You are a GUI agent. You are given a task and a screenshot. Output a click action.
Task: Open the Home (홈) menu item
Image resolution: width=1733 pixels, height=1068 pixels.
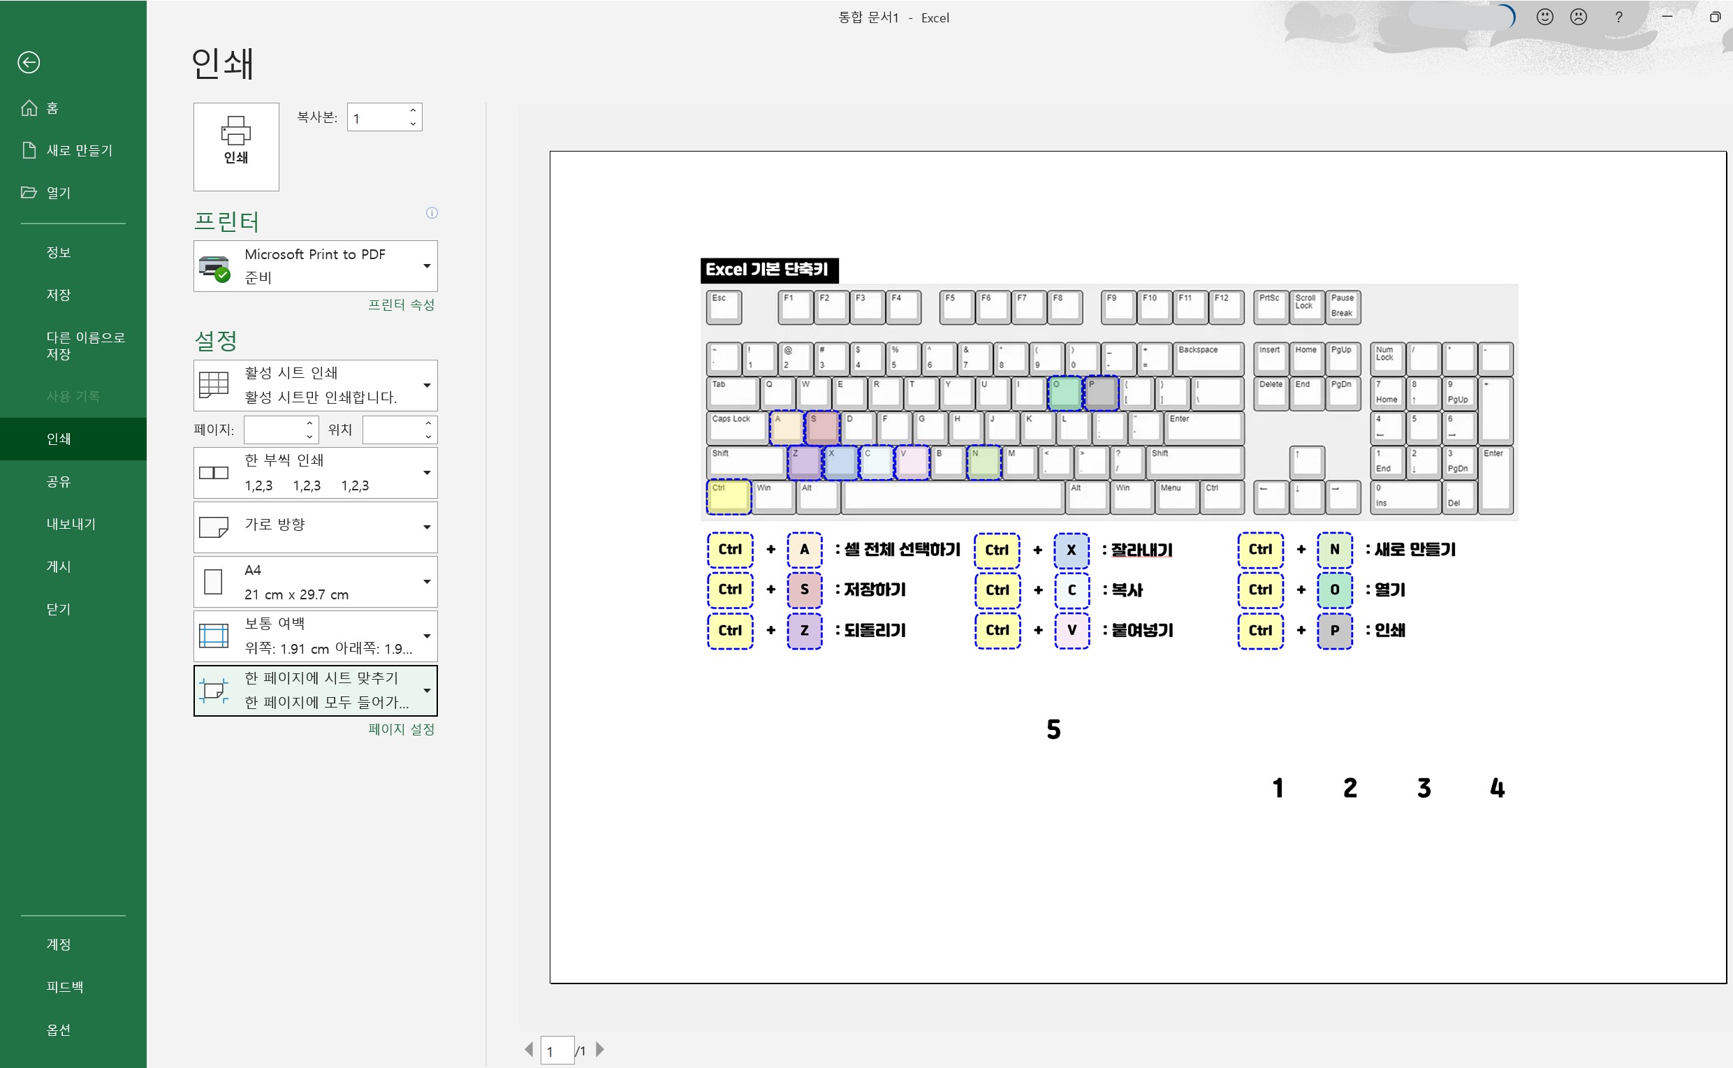pos(52,108)
